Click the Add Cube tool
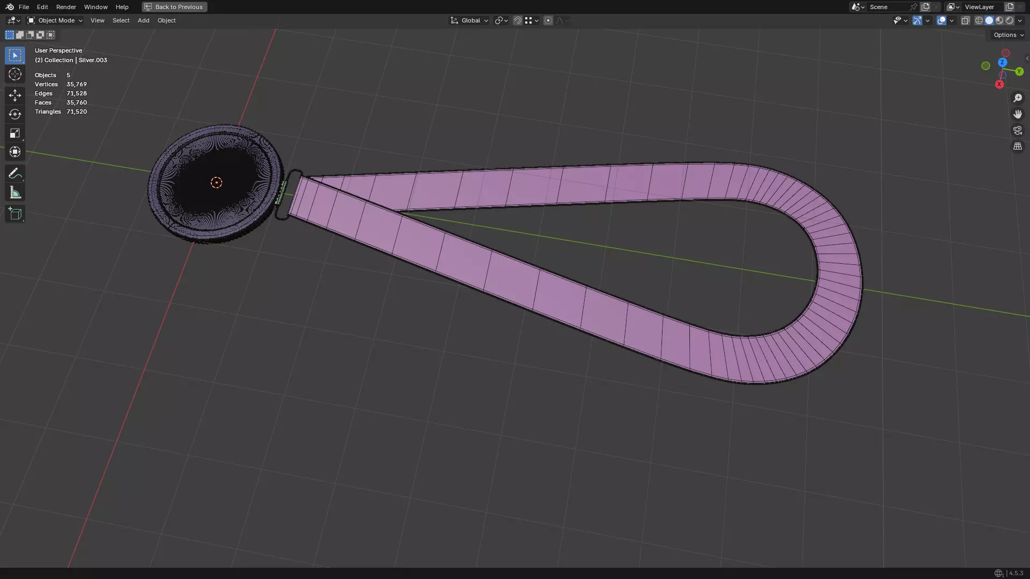1030x579 pixels. click(x=15, y=214)
